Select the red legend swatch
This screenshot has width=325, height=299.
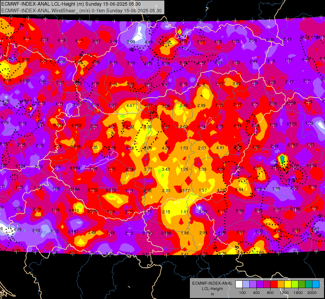[274, 284]
